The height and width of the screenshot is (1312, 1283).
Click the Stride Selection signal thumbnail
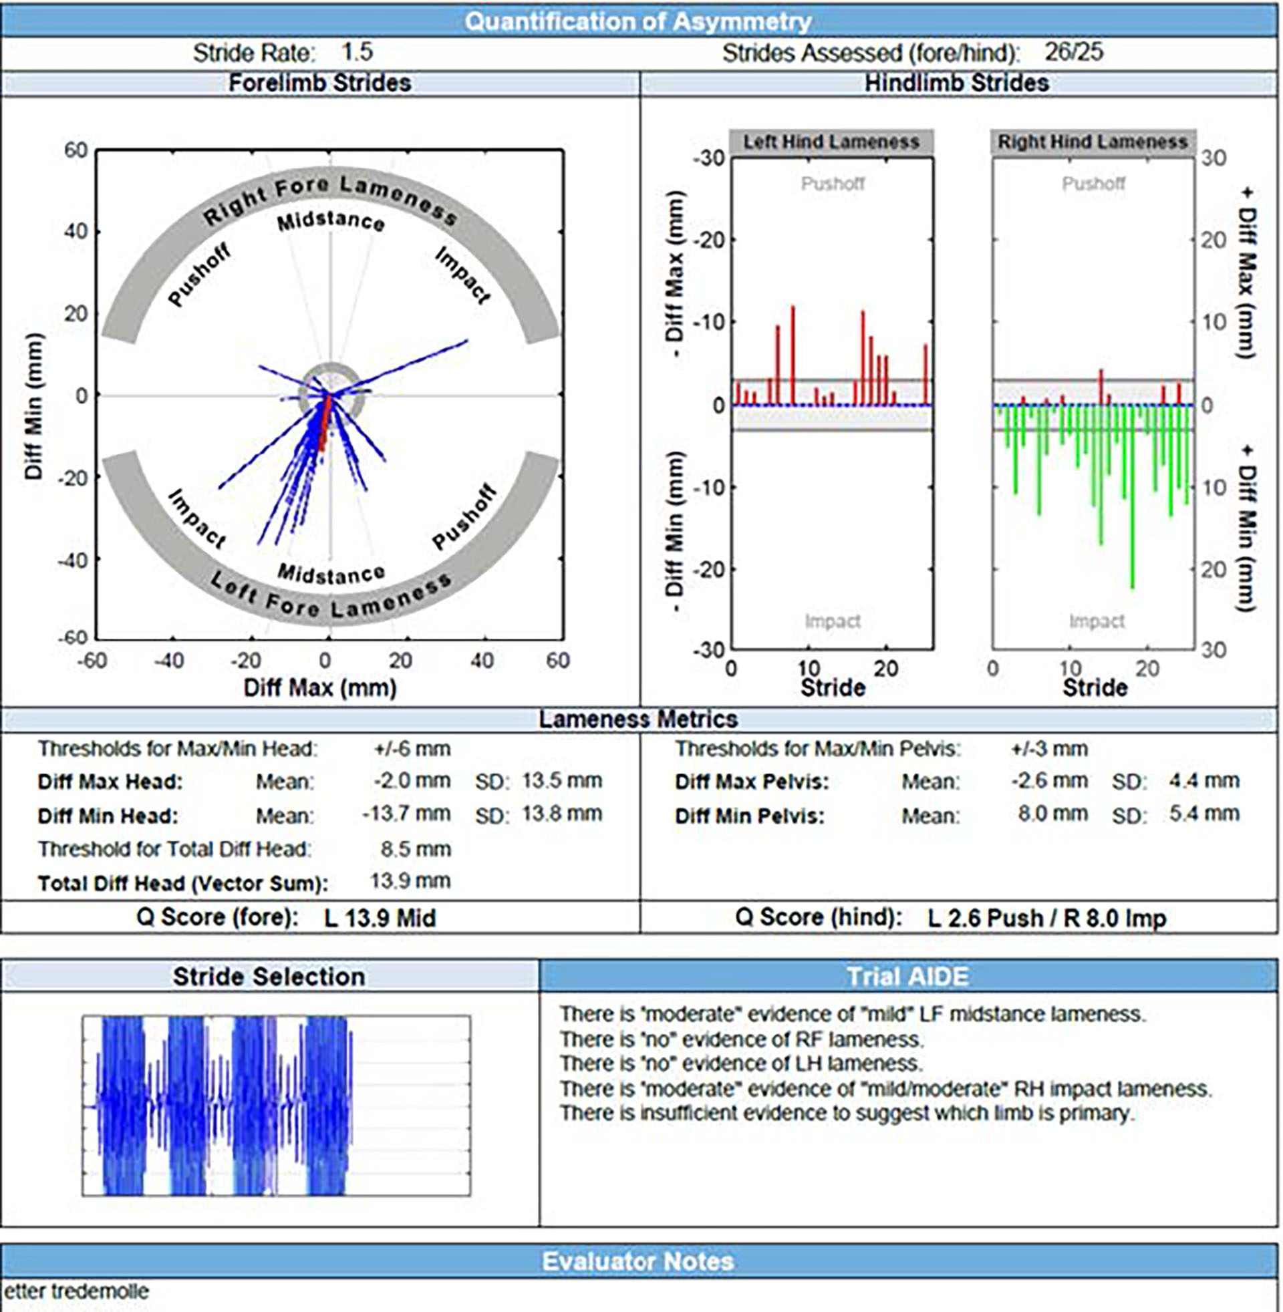click(x=276, y=1105)
